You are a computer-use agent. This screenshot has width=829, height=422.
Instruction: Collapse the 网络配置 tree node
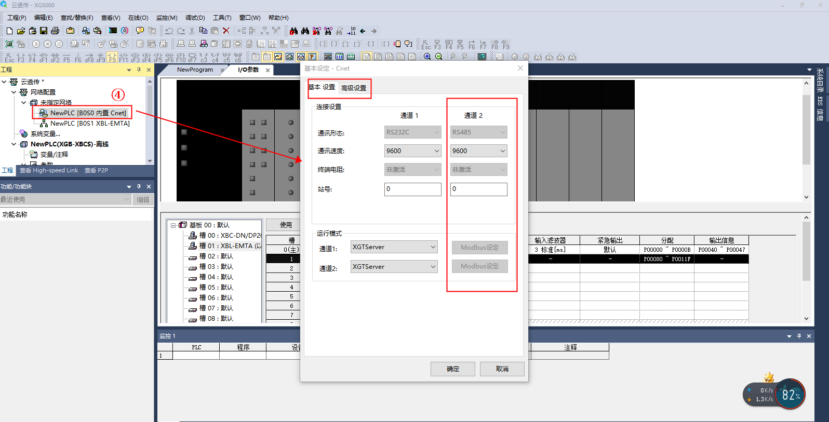14,92
